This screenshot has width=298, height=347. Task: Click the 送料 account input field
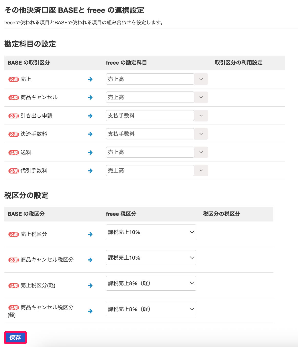click(150, 152)
